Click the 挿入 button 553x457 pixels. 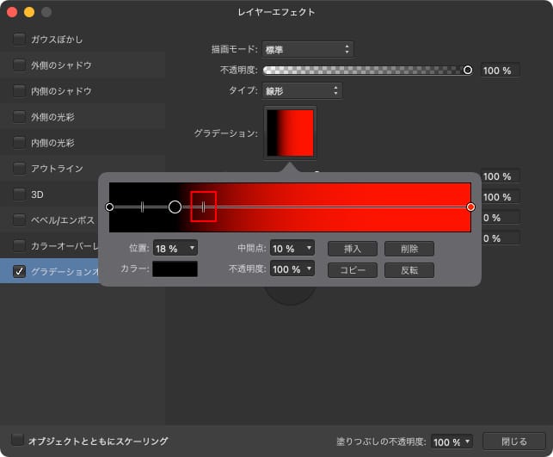353,248
